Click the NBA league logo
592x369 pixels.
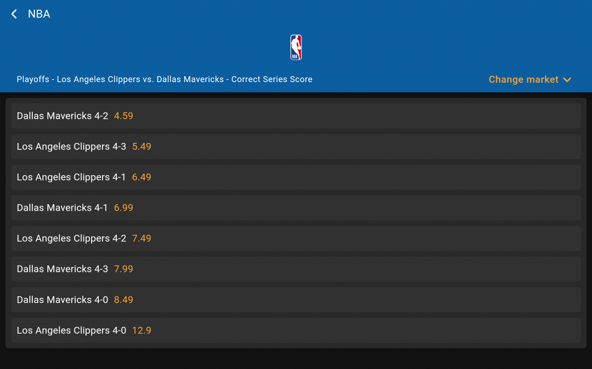[x=296, y=47]
